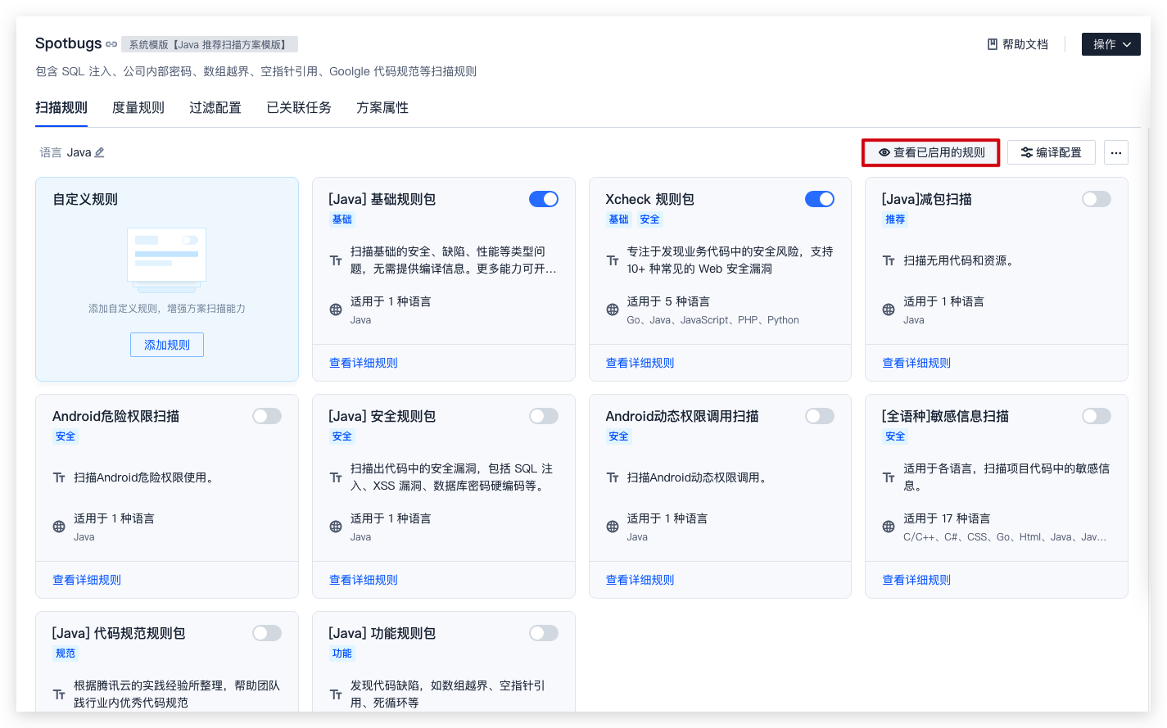Open the 过滤配置 tab
The height and width of the screenshot is (728, 1167).
[215, 107]
